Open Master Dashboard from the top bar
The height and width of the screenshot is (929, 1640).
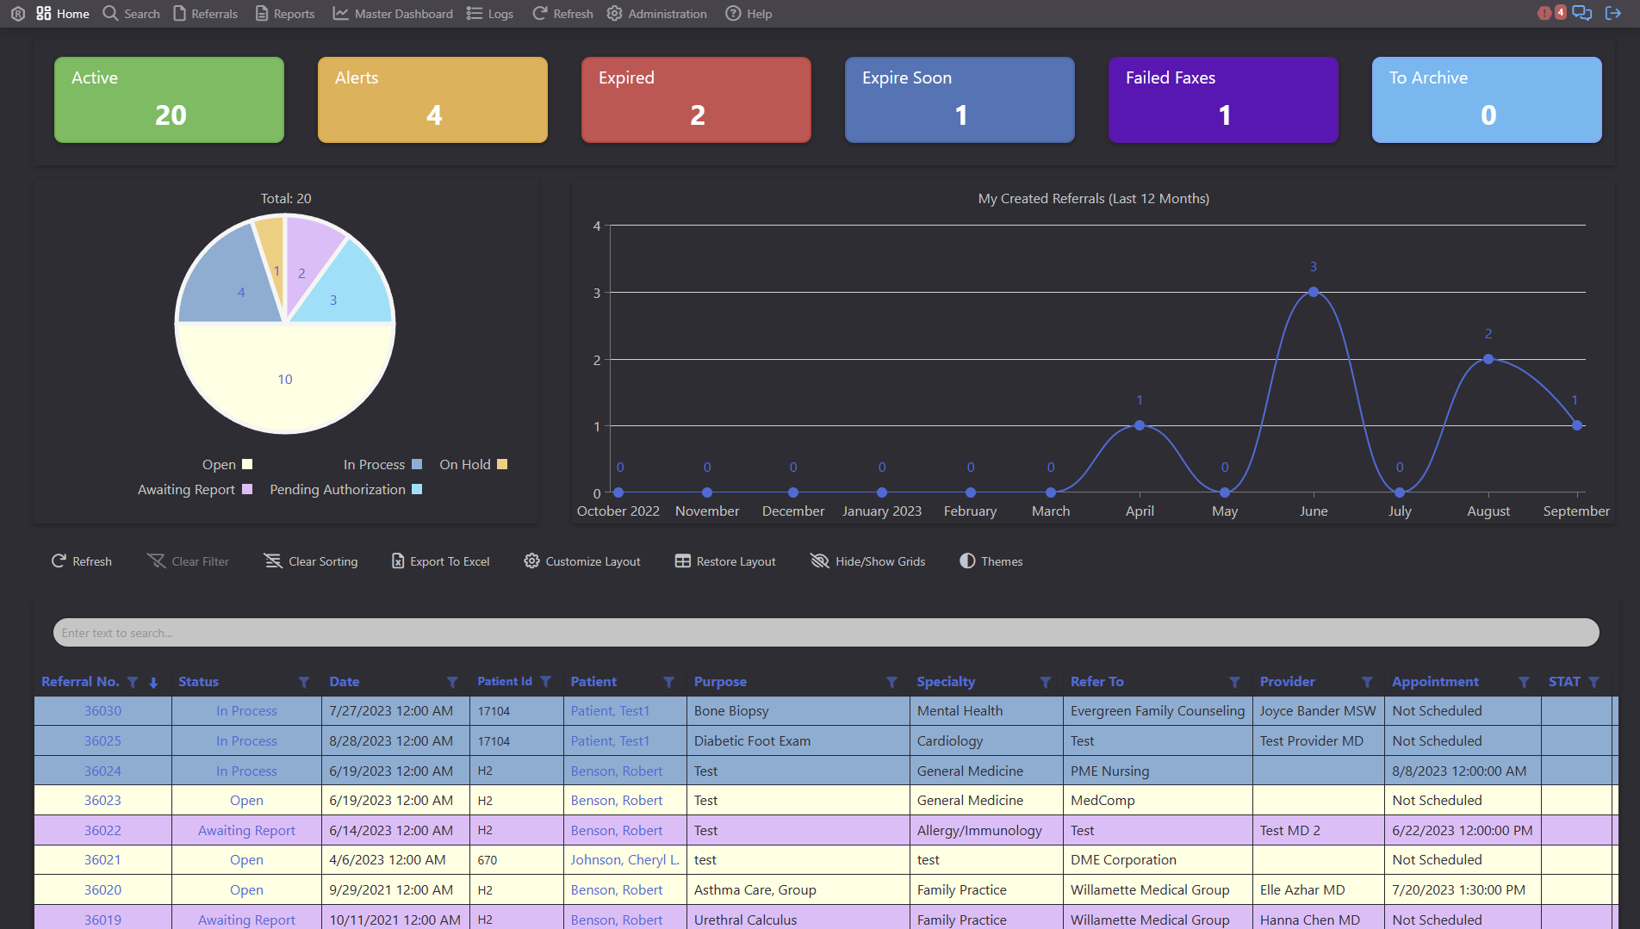[393, 14]
